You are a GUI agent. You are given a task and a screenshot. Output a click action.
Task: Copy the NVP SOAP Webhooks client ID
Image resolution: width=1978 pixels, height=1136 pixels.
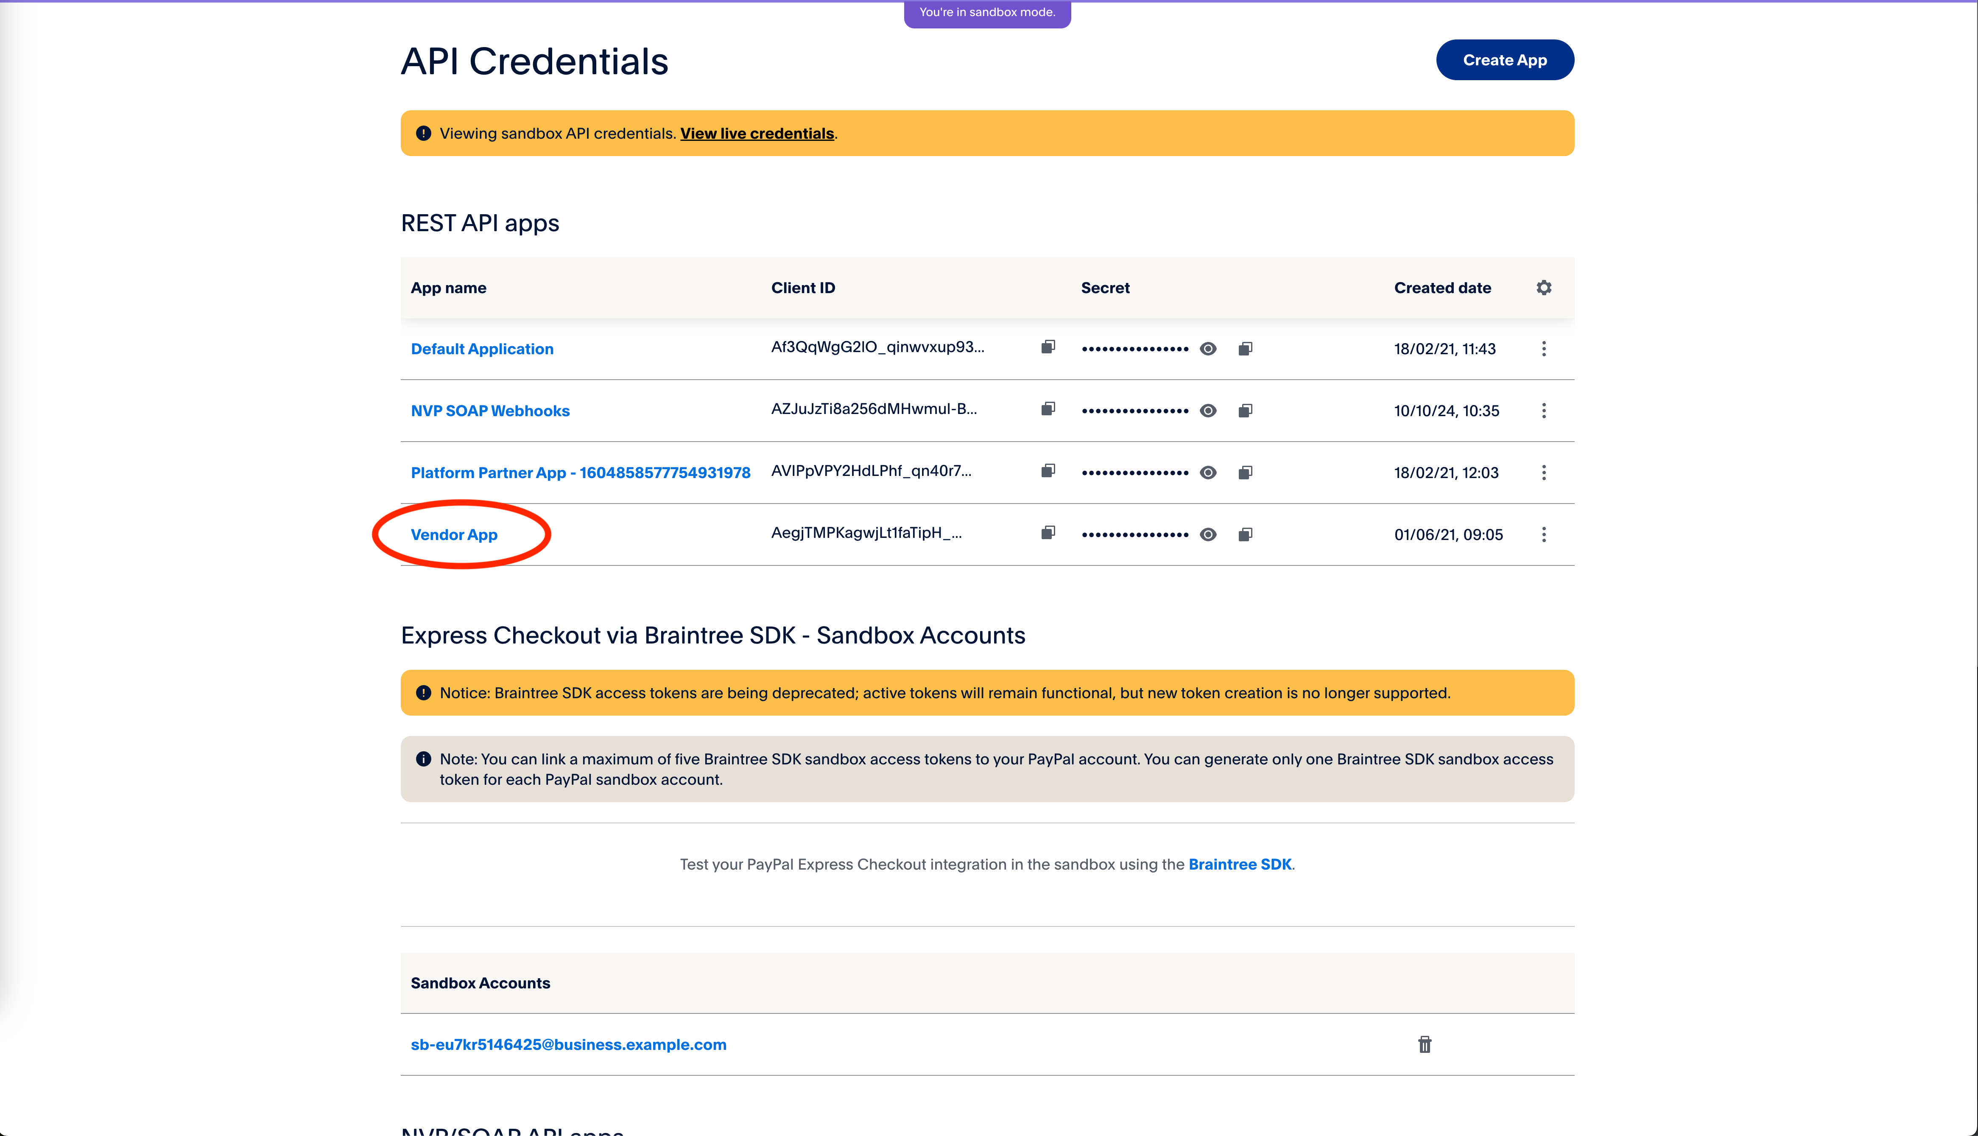point(1048,409)
